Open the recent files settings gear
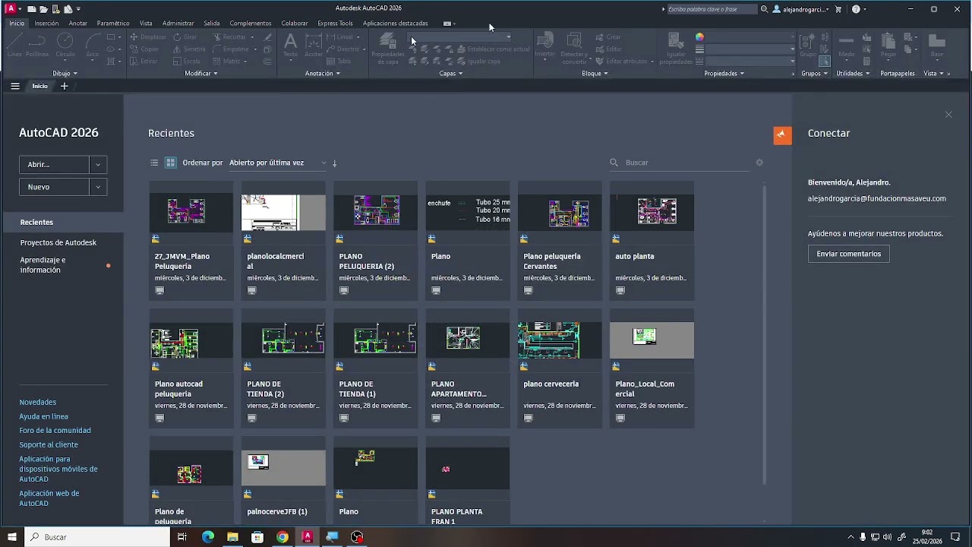Image resolution: width=972 pixels, height=547 pixels. pyautogui.click(x=759, y=163)
